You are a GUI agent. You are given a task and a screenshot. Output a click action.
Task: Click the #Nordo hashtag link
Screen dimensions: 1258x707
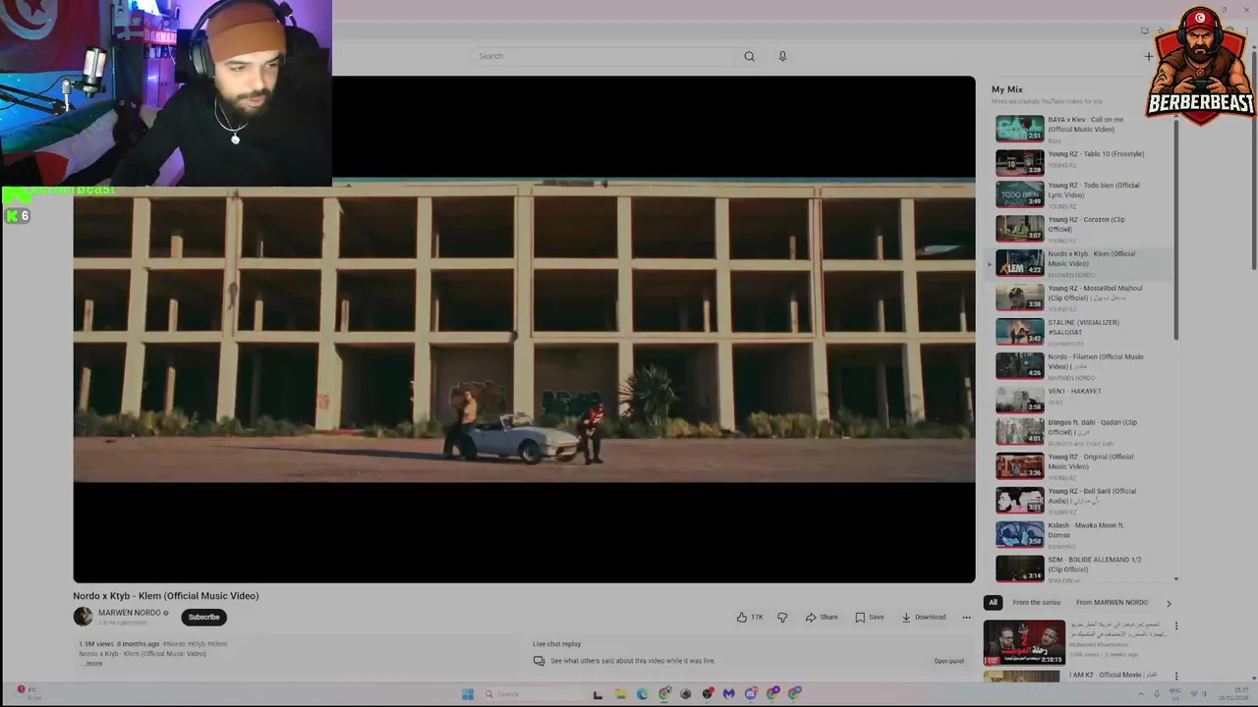[x=174, y=644]
